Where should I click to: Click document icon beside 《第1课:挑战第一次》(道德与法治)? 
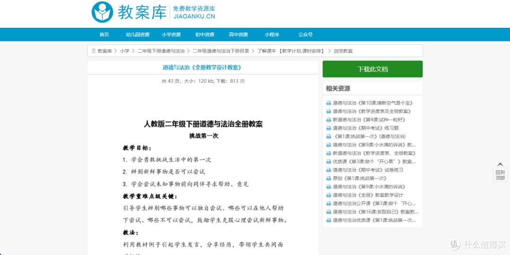point(329,137)
